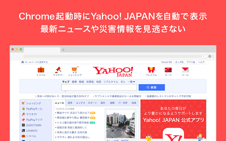226x141 pixels.
Task: Select the ウェブ search tab
Action: tap(66, 82)
